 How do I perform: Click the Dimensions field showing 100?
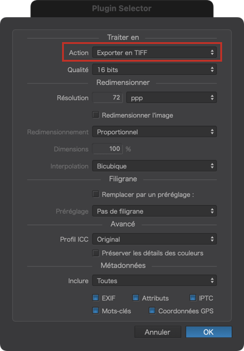tap(108, 149)
